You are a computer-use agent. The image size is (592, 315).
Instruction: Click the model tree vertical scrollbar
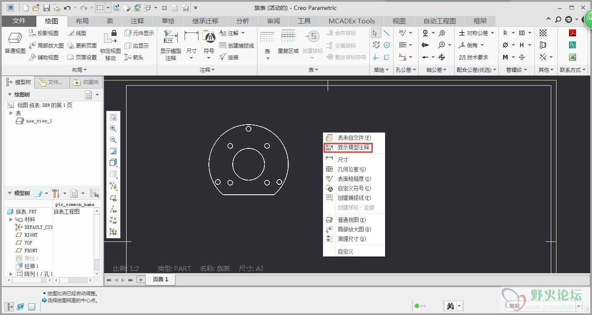pyautogui.click(x=97, y=242)
